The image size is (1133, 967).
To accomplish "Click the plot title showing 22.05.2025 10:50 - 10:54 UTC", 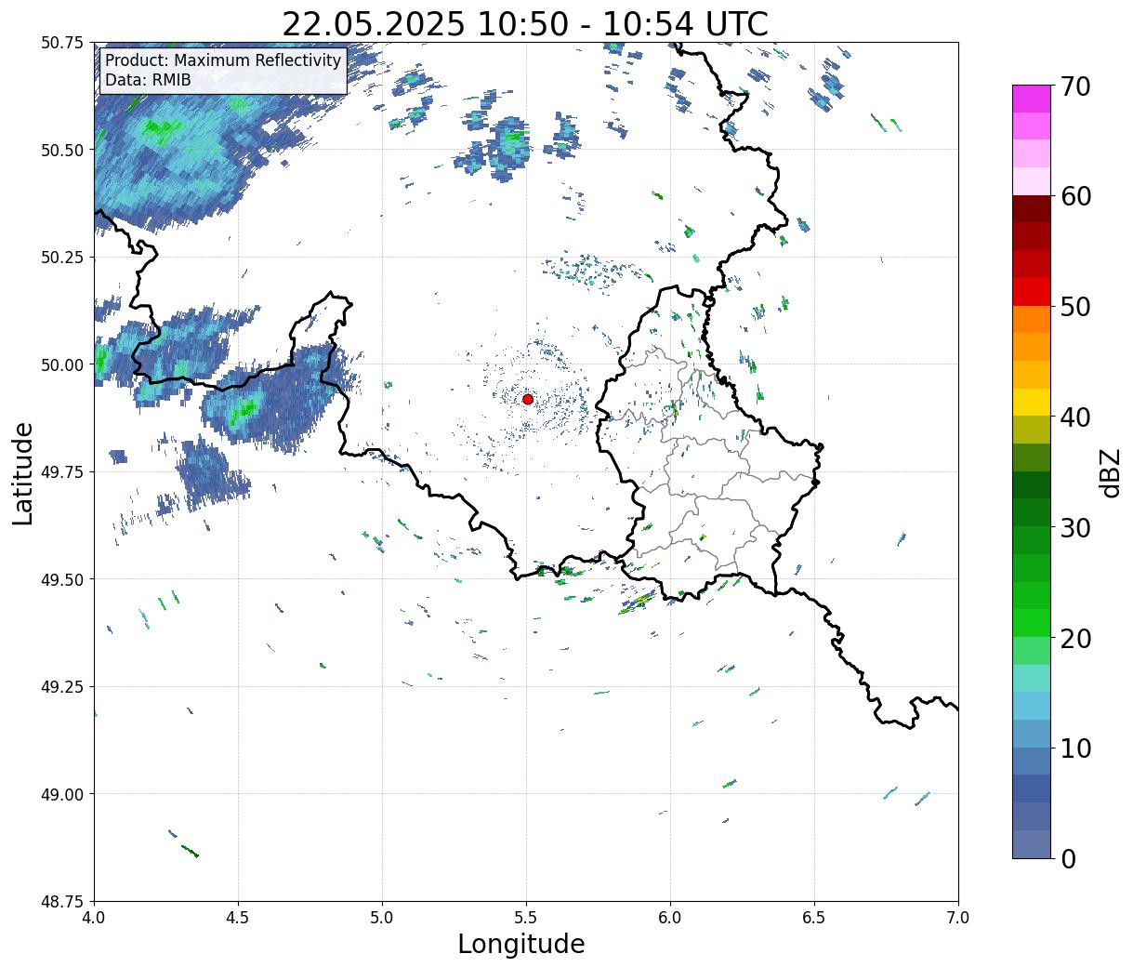I will [x=525, y=23].
